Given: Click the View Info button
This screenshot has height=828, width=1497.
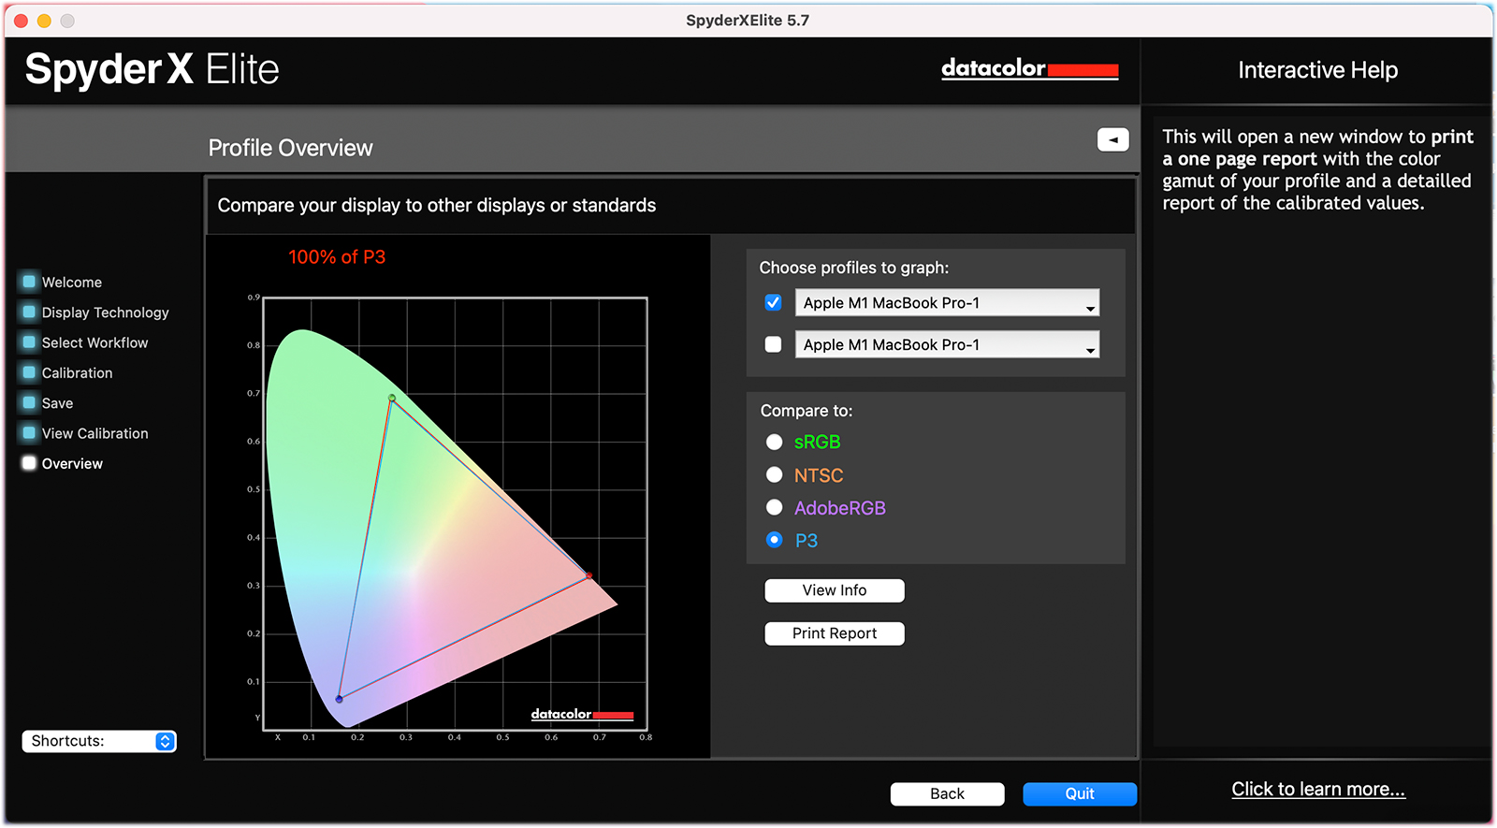Looking at the screenshot, I should pos(835,590).
